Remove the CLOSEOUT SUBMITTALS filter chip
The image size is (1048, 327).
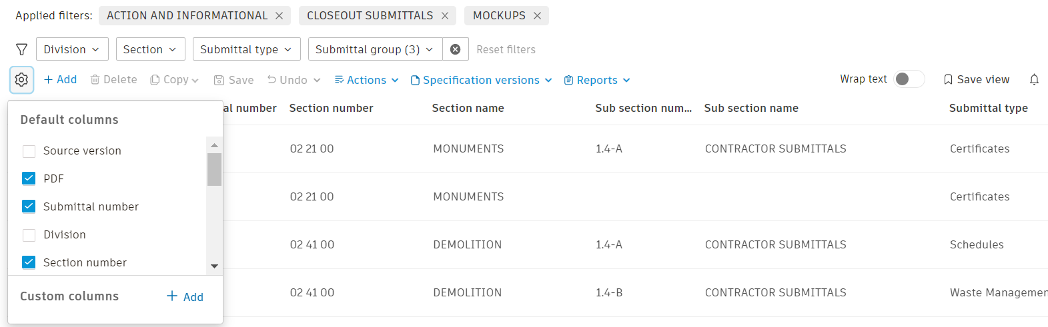point(445,16)
